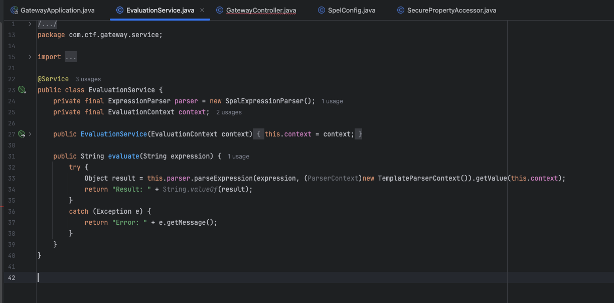The width and height of the screenshot is (614, 303).
Task: Click GatewayApplication.java class file icon
Action: click(15, 10)
